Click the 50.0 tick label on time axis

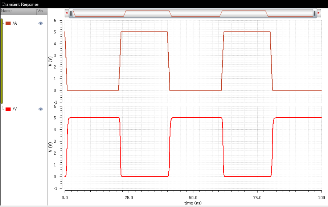click(x=193, y=198)
